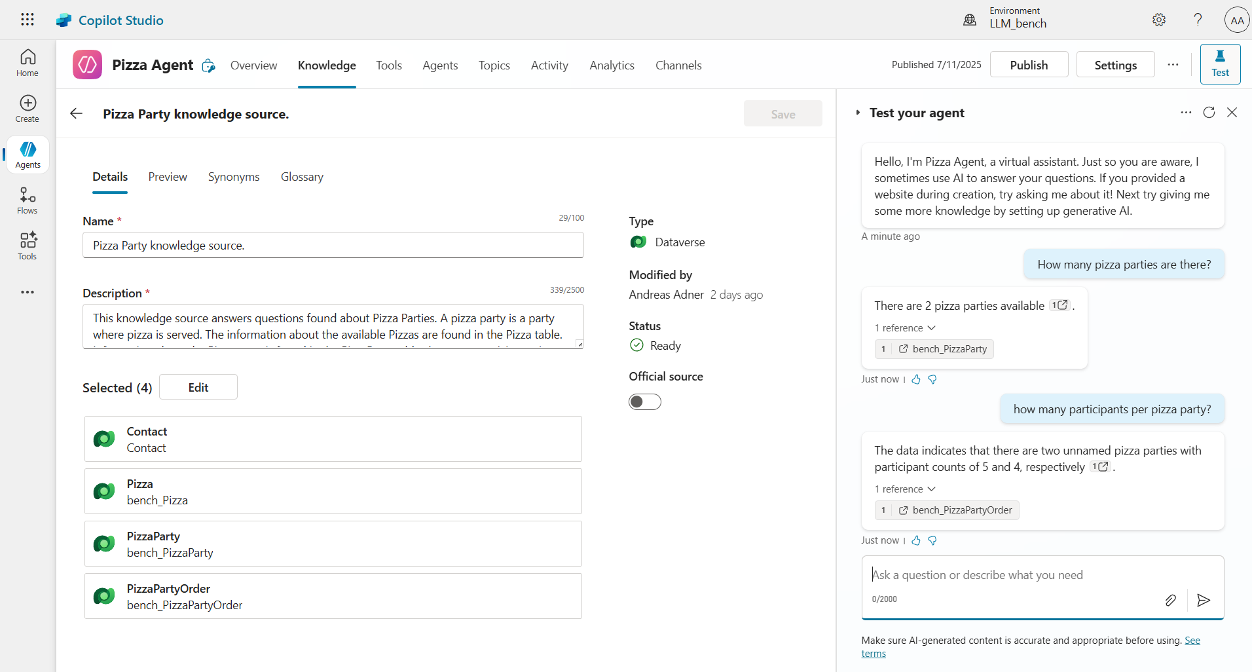
Task: Select the Details sub-tab
Action: [x=110, y=177]
